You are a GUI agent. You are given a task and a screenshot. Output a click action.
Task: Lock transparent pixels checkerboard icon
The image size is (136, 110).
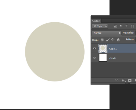coord(102,40)
